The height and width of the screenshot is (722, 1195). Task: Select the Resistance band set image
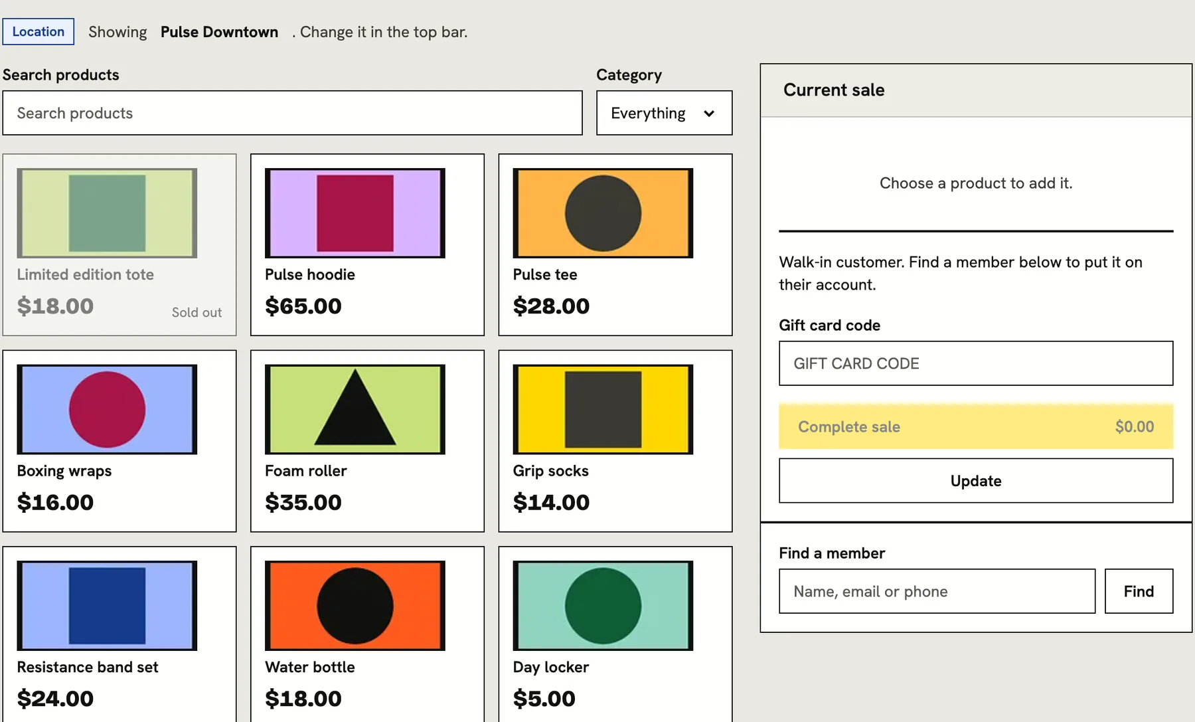(x=107, y=606)
